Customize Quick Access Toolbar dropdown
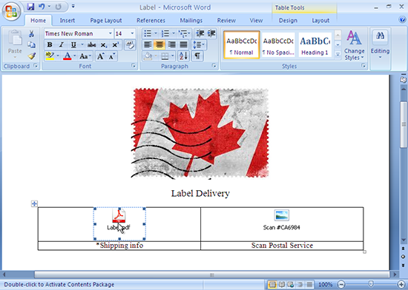 point(73,6)
